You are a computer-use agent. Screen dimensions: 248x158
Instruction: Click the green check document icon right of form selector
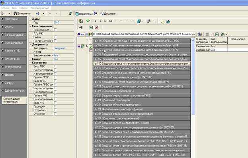[x=217, y=34]
